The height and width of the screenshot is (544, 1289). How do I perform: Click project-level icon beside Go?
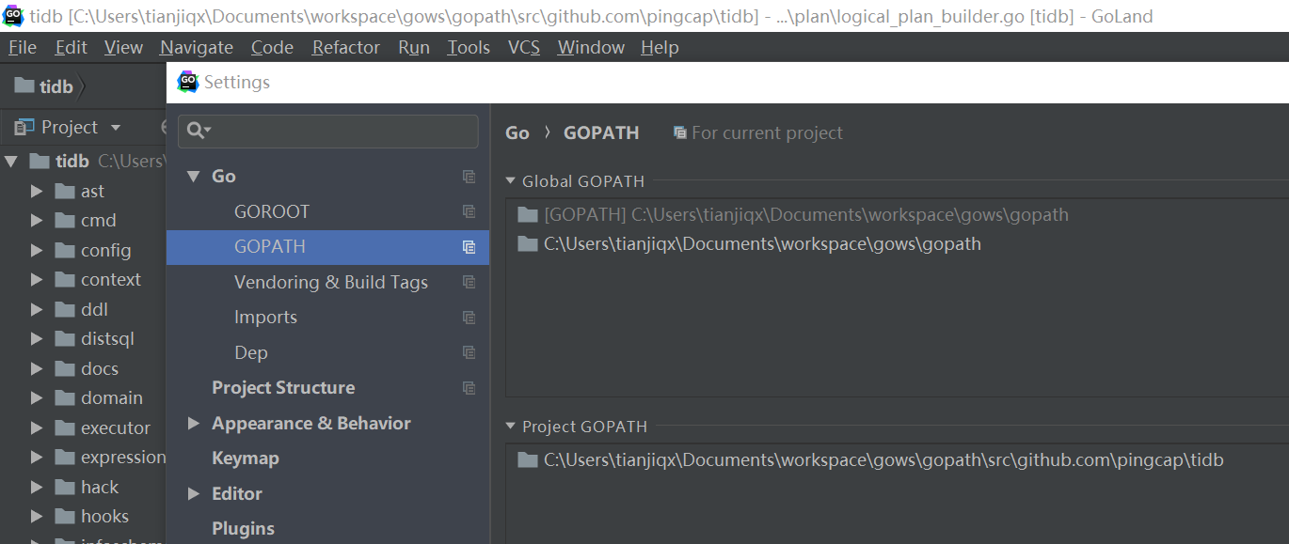pyautogui.click(x=469, y=177)
